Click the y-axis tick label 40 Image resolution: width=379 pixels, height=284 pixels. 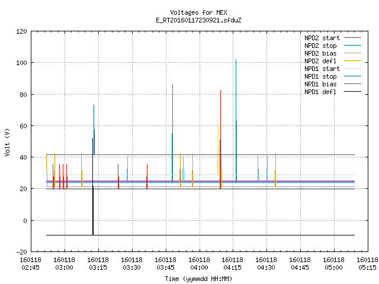coord(24,157)
